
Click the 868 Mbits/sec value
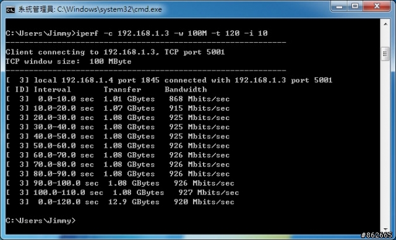tap(199, 99)
